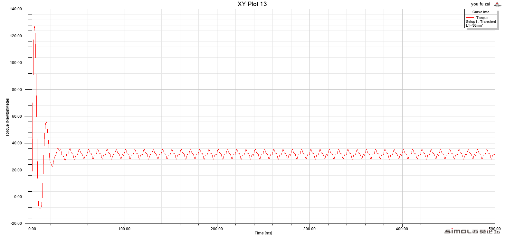Click the torque curve's highest peak near 127
This screenshot has height=237, width=505.
tap(34, 27)
